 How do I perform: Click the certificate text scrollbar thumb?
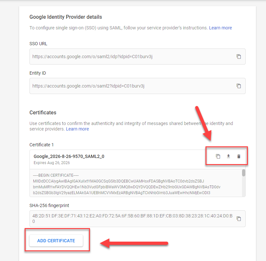tap(244, 173)
